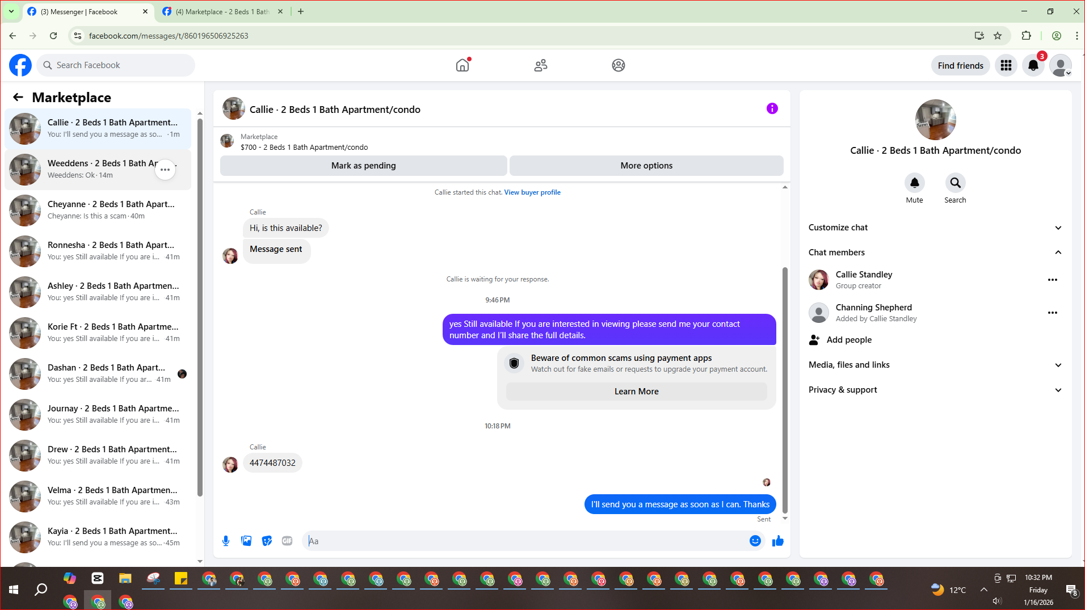Click Add people icon row

point(936,340)
